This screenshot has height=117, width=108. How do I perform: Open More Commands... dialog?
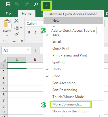pos(73,104)
